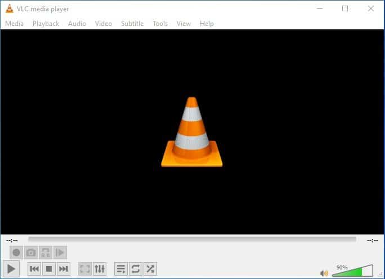The image size is (385, 279).
Task: Enable random shuffle playback
Action: 150,269
